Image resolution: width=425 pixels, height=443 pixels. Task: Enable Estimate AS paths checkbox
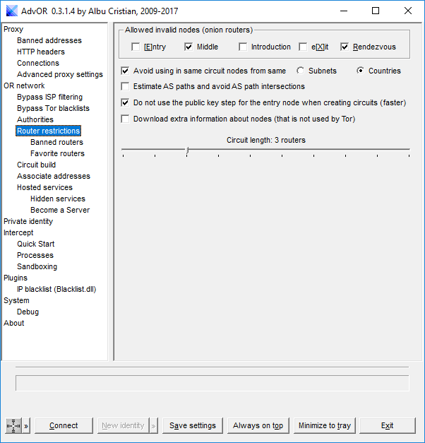pyautogui.click(x=126, y=87)
